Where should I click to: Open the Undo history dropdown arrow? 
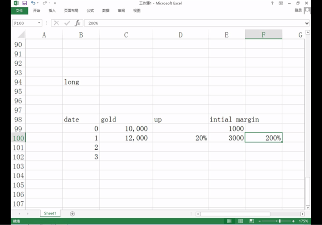tap(38, 3)
